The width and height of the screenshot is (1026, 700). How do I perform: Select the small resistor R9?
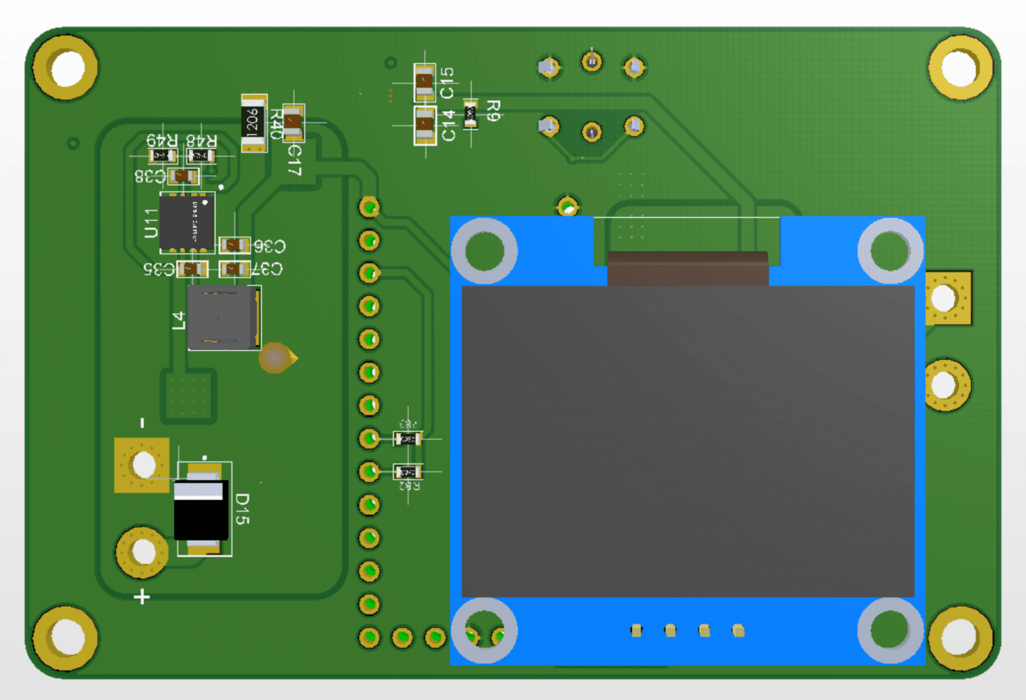coord(471,114)
